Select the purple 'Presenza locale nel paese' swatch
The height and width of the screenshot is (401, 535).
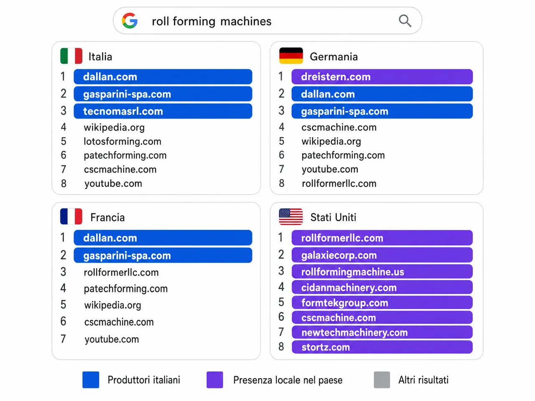click(215, 380)
